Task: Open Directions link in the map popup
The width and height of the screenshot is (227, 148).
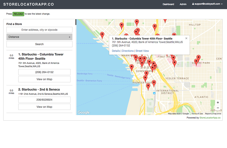Action: [128, 51]
